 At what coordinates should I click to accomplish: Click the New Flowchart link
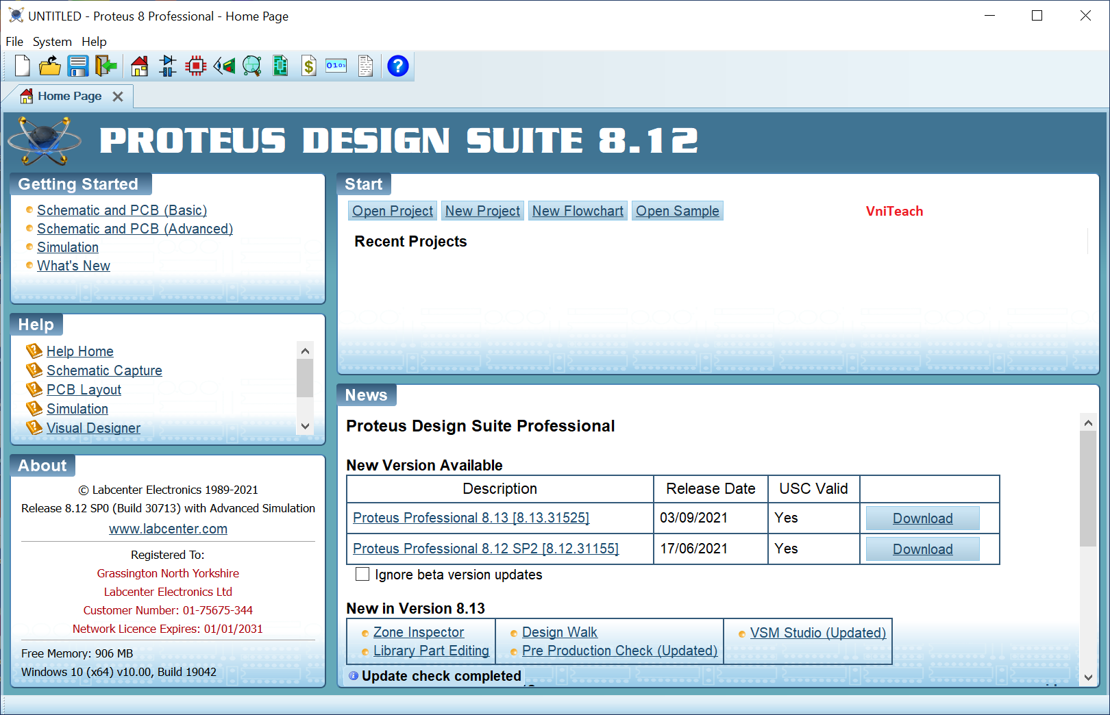click(x=578, y=211)
